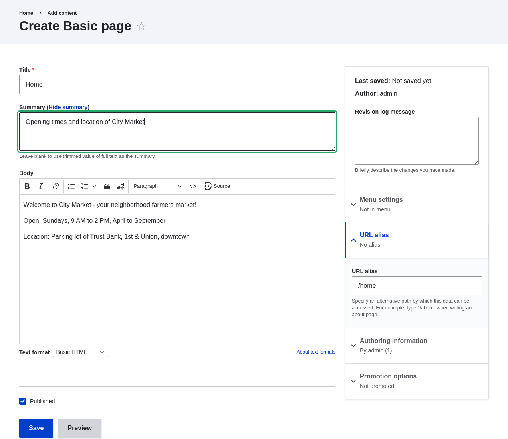Click the Hide summary link
Screen dimensions: 508x439
pyautogui.click(x=67, y=107)
